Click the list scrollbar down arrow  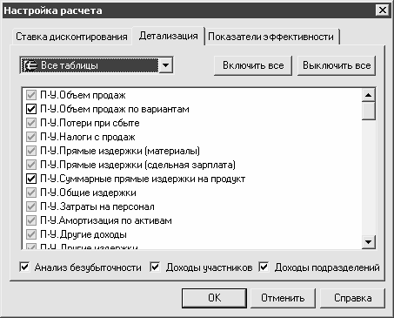[369, 241]
